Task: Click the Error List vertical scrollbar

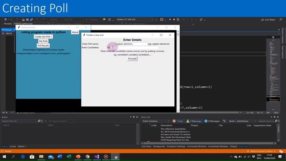Action: point(278,133)
